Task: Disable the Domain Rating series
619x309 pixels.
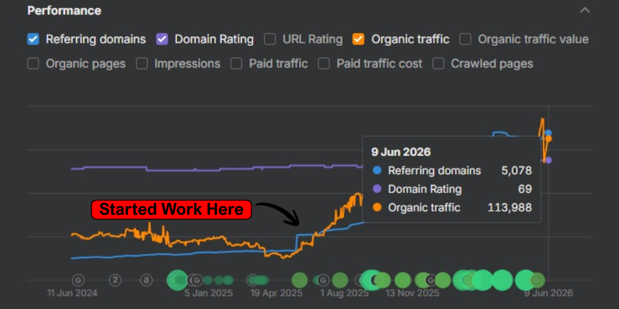Action: 162,39
